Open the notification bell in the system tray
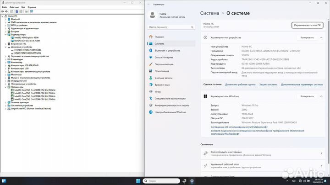 (325, 181)
